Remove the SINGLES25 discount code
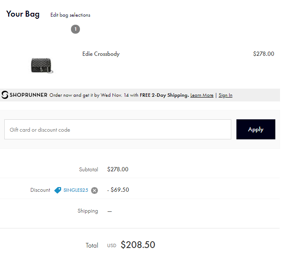 point(94,190)
